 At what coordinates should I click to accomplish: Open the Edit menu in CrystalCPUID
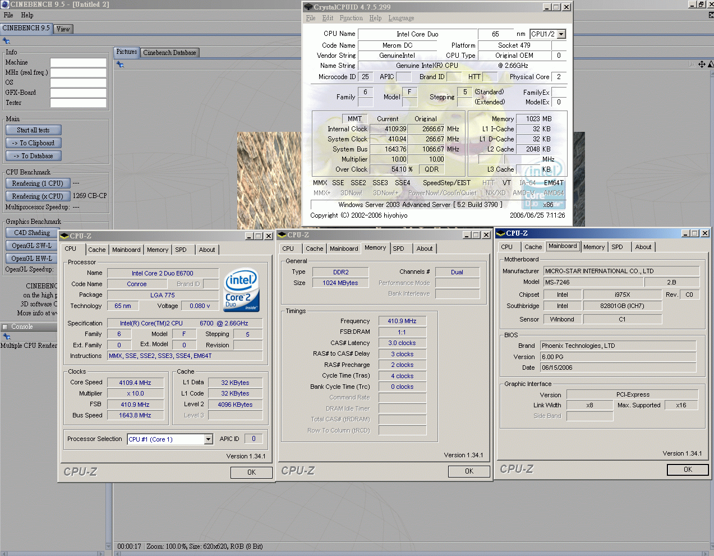[328, 18]
